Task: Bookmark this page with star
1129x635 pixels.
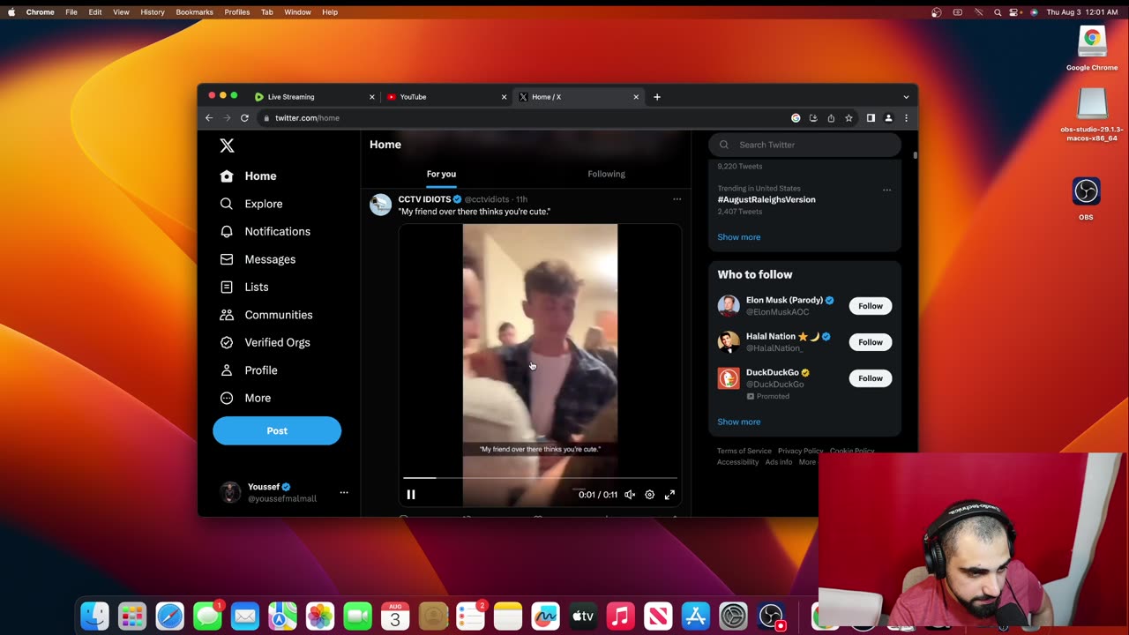Action: (849, 118)
